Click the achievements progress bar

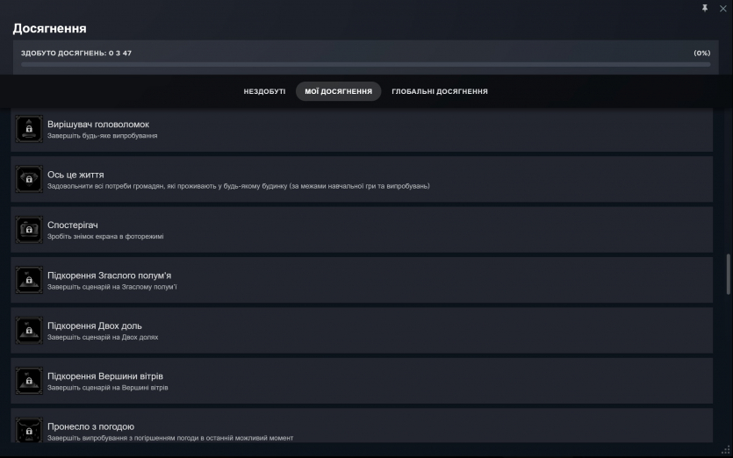[x=365, y=64]
